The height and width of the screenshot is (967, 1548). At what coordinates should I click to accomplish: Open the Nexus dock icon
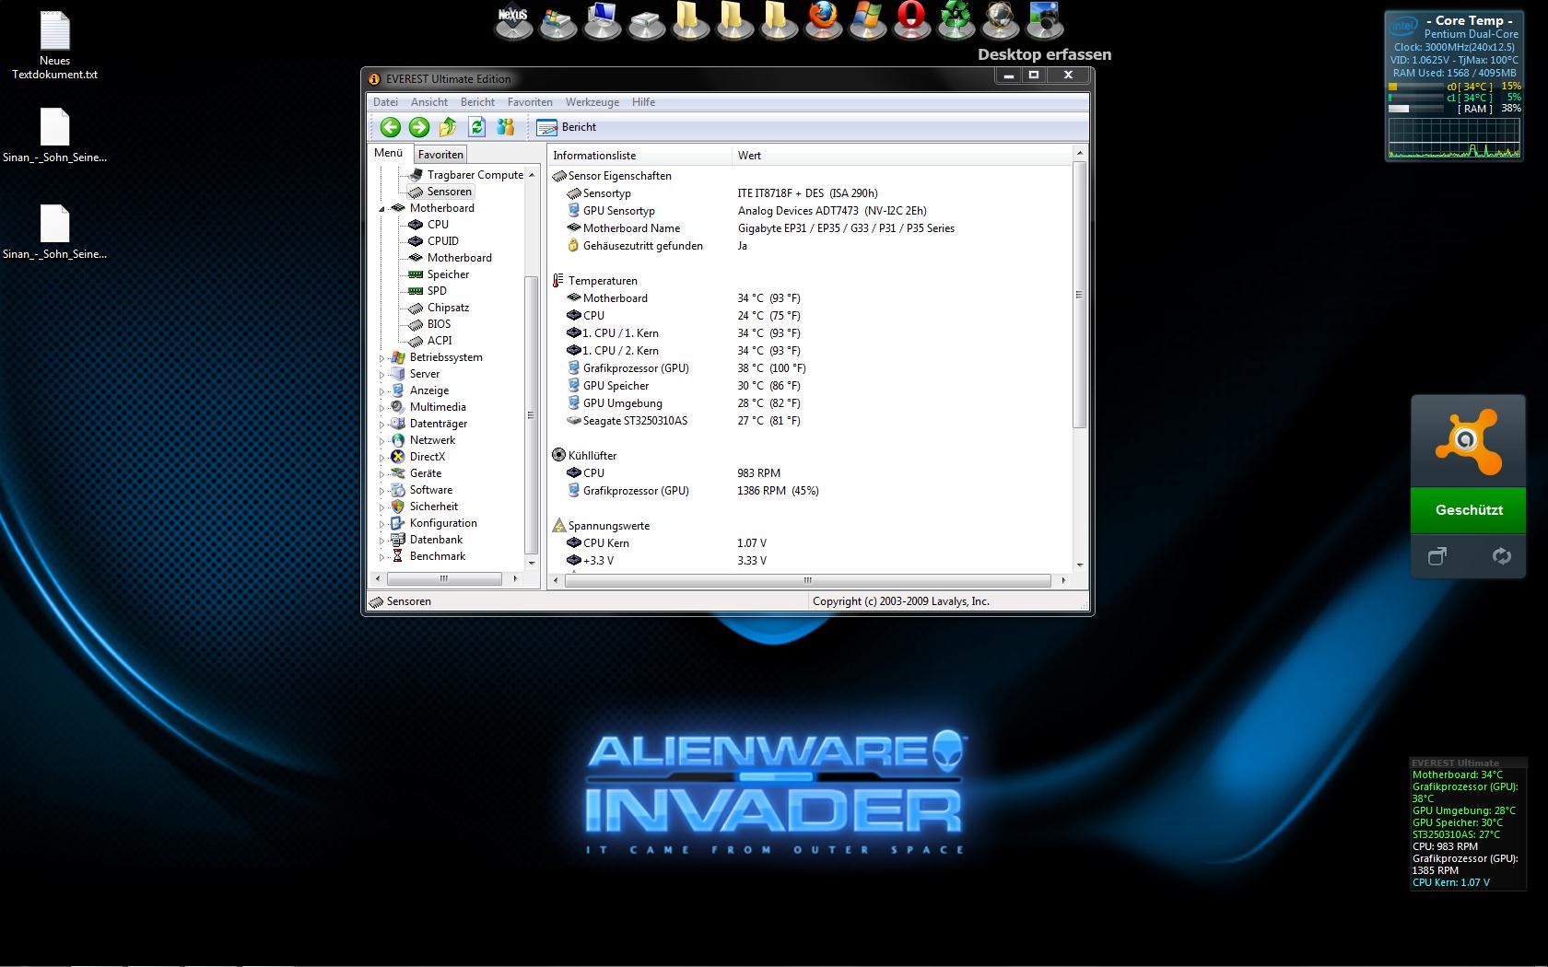(513, 21)
